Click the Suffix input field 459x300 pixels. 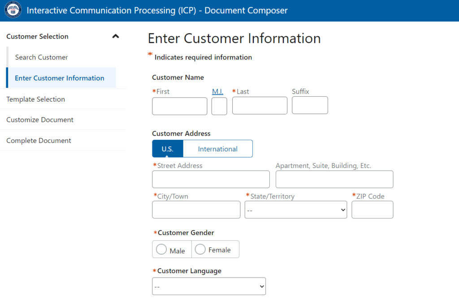coord(310,105)
